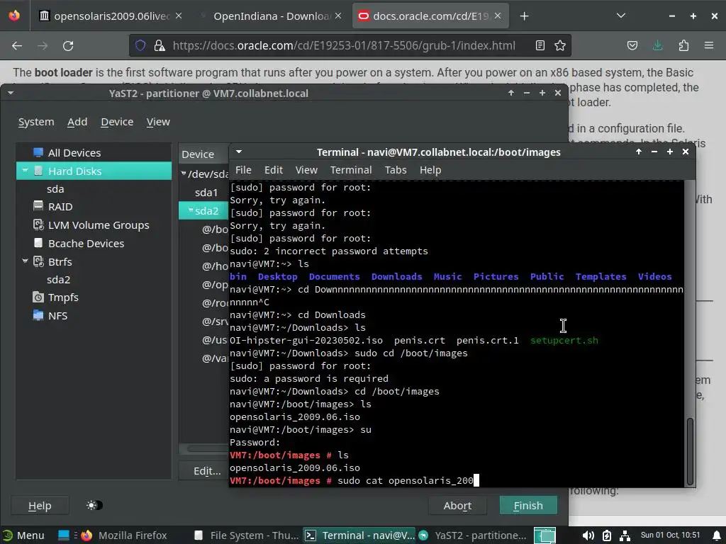This screenshot has width=726, height=544.
Task: Collapse the Btrfs tree arrow
Action: click(25, 261)
